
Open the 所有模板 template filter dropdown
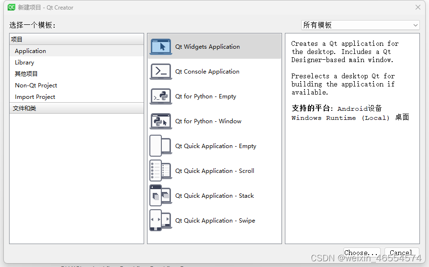pyautogui.click(x=361, y=25)
